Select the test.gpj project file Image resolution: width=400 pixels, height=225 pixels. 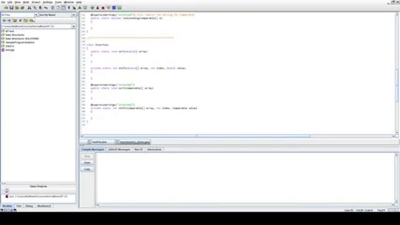[x=10, y=50]
